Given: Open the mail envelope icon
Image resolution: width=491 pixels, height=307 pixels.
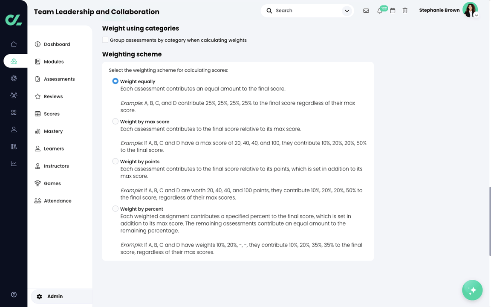Looking at the screenshot, I should tap(366, 11).
